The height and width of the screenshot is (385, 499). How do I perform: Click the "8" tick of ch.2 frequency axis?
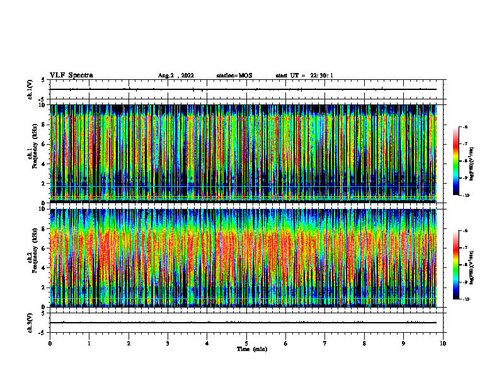click(44, 229)
